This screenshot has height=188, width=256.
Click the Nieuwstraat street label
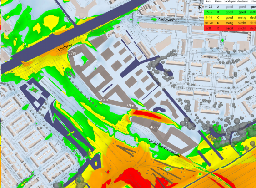pyautogui.click(x=169, y=20)
